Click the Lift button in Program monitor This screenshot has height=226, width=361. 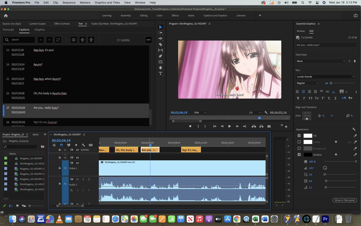point(254,126)
